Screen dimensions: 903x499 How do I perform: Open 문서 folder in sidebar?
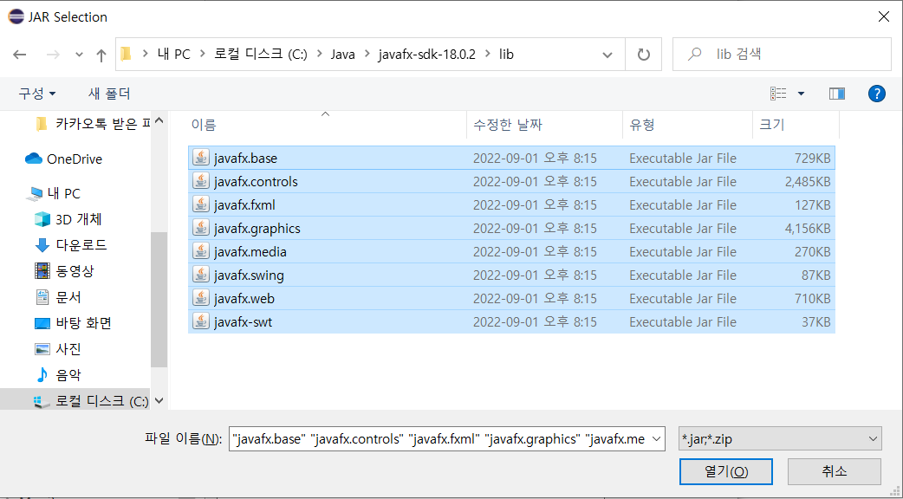[x=57, y=297]
